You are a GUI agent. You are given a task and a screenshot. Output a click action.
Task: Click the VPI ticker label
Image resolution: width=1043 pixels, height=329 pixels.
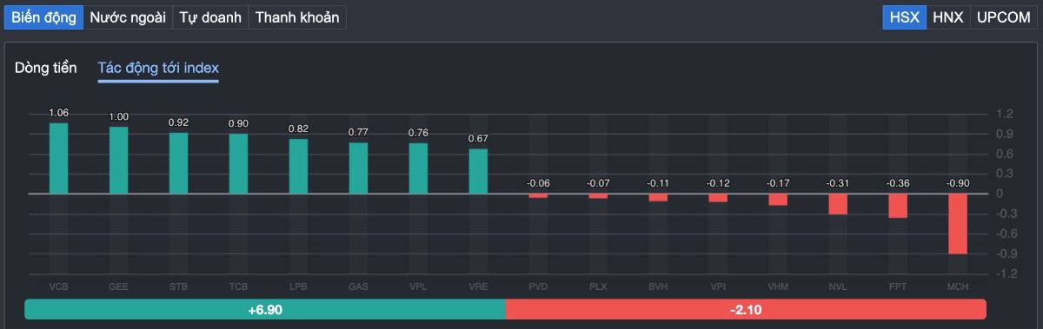(718, 286)
